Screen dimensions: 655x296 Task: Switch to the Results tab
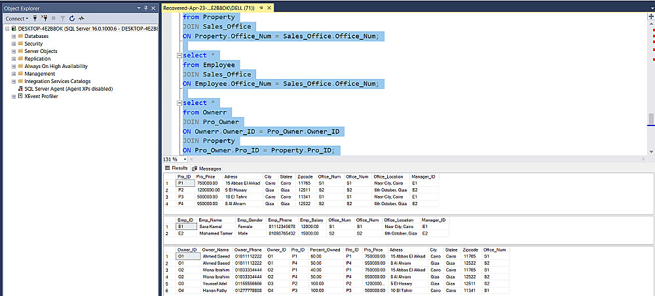(176, 169)
